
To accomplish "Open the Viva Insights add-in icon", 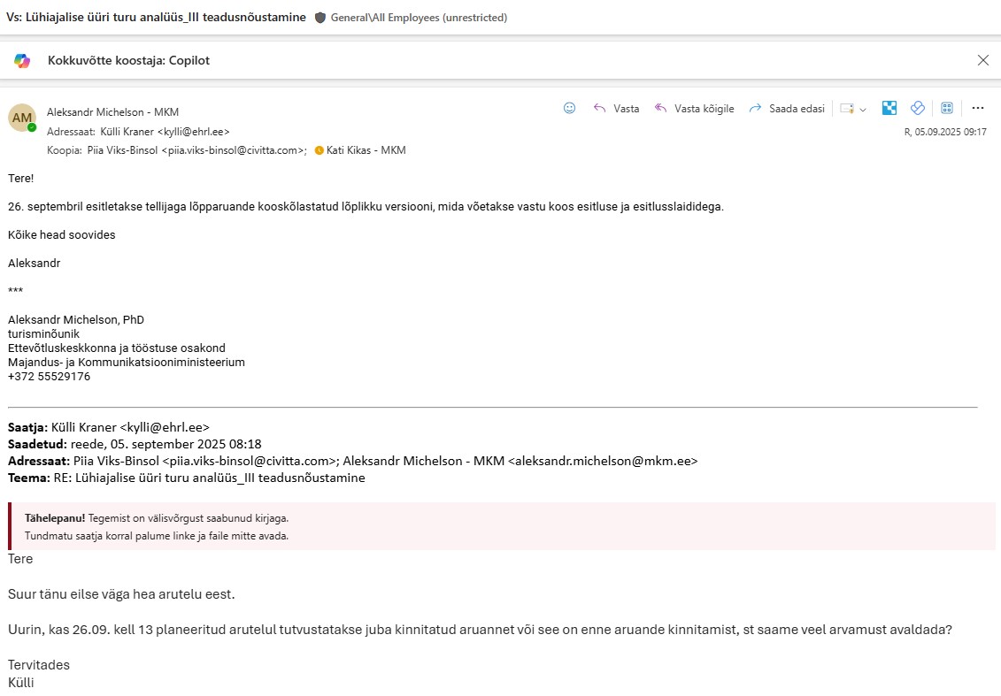I will 918,108.
